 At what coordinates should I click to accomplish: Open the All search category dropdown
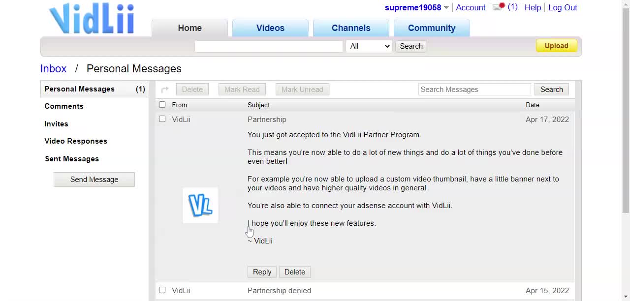pyautogui.click(x=369, y=46)
